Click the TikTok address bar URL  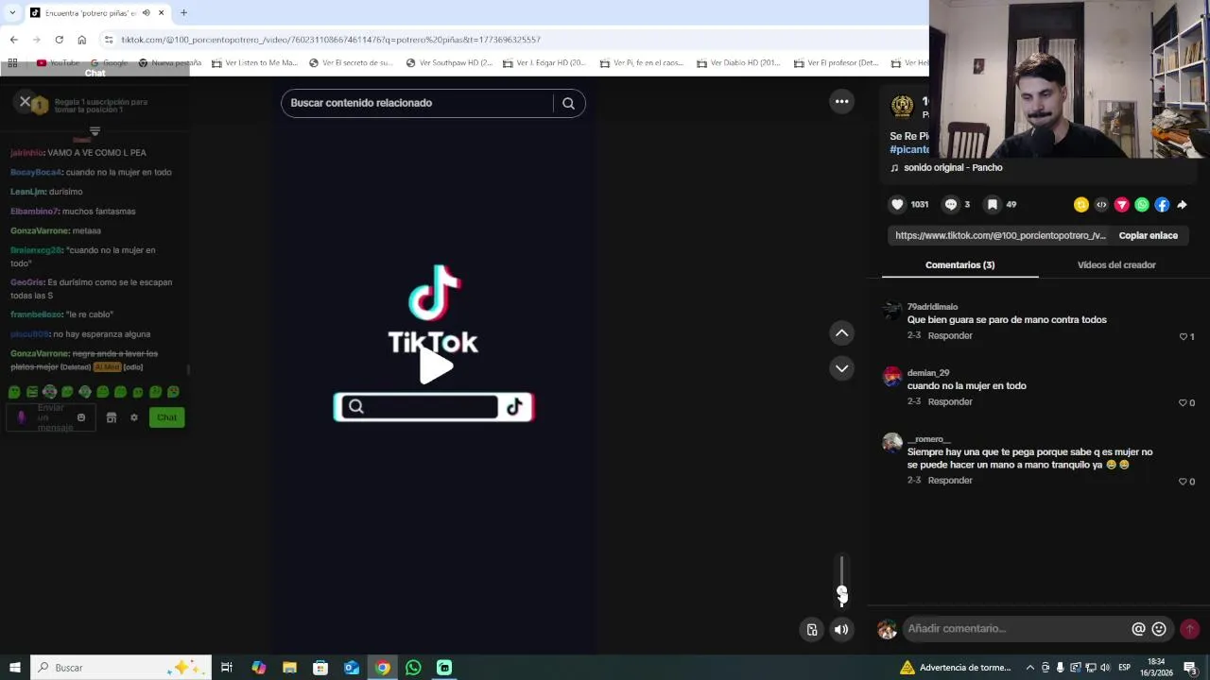coord(331,40)
